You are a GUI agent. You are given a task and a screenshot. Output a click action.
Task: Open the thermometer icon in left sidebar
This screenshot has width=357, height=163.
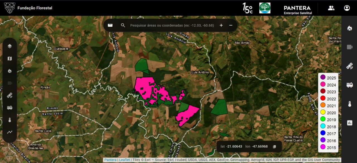coord(10,120)
